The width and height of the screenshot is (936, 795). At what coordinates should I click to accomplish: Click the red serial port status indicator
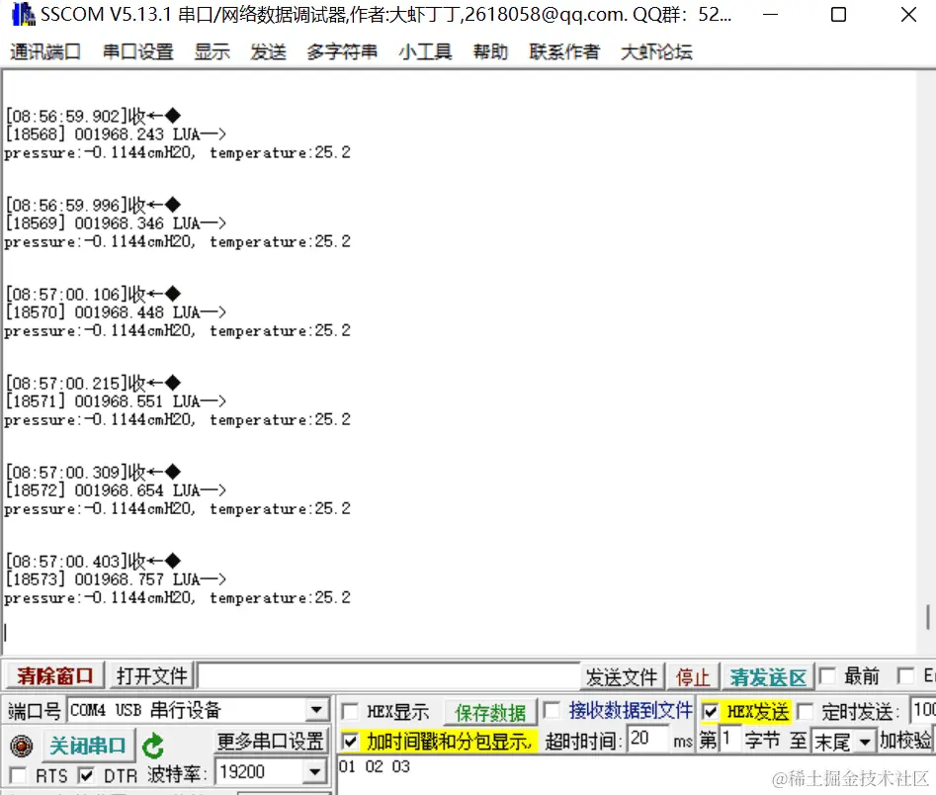tap(22, 746)
